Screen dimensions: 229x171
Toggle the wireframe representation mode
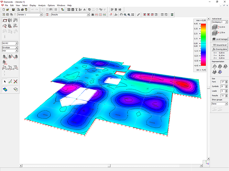(x=214, y=66)
